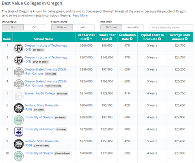Click the Portland State University Out-of-State logo
195x163 pixels.
(19, 144)
